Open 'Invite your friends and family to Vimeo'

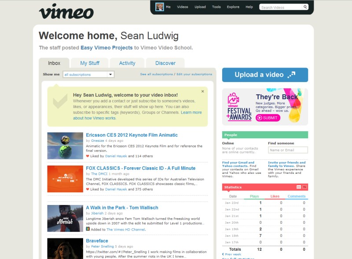tap(287, 164)
